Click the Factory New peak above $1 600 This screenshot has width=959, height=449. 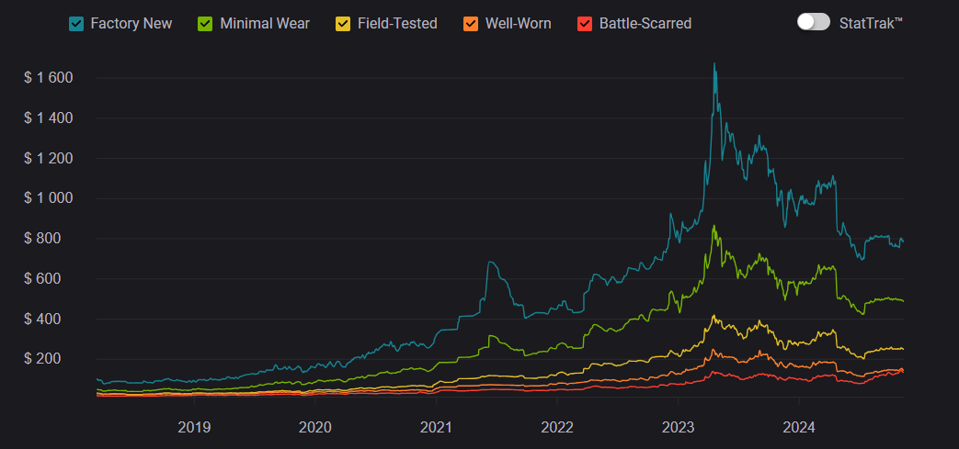(x=714, y=64)
